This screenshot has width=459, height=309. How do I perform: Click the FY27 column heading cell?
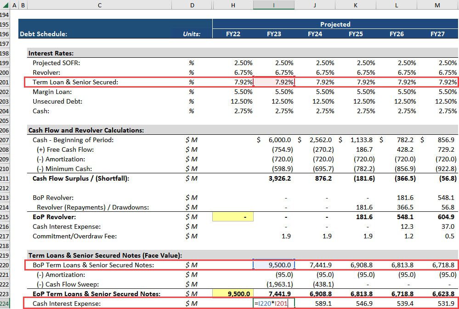pyautogui.click(x=437, y=35)
